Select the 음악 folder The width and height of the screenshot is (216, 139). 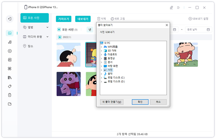click(x=108, y=74)
